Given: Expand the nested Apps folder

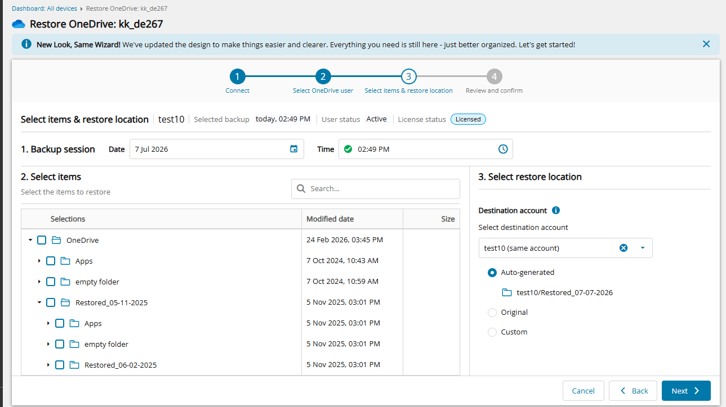Looking at the screenshot, I should 48,323.
